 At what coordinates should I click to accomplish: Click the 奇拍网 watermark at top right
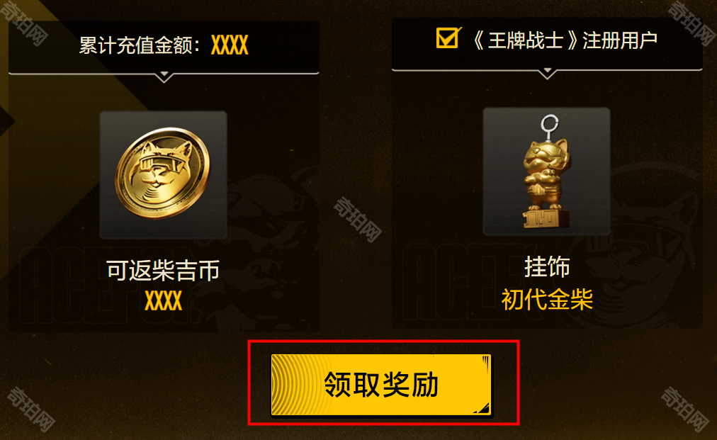pos(691,23)
